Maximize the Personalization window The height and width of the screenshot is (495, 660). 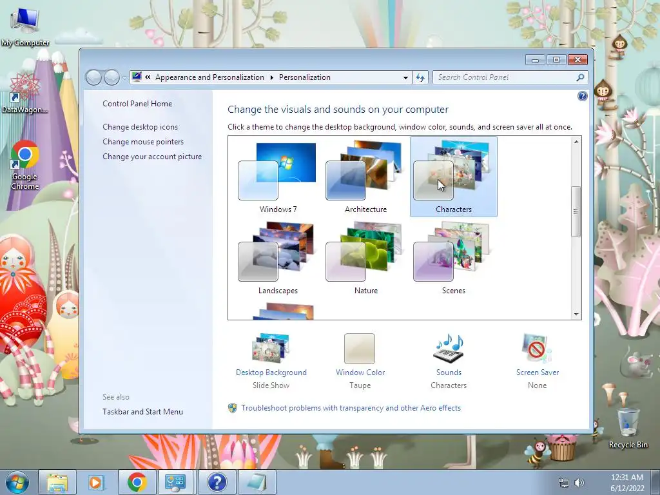point(556,60)
